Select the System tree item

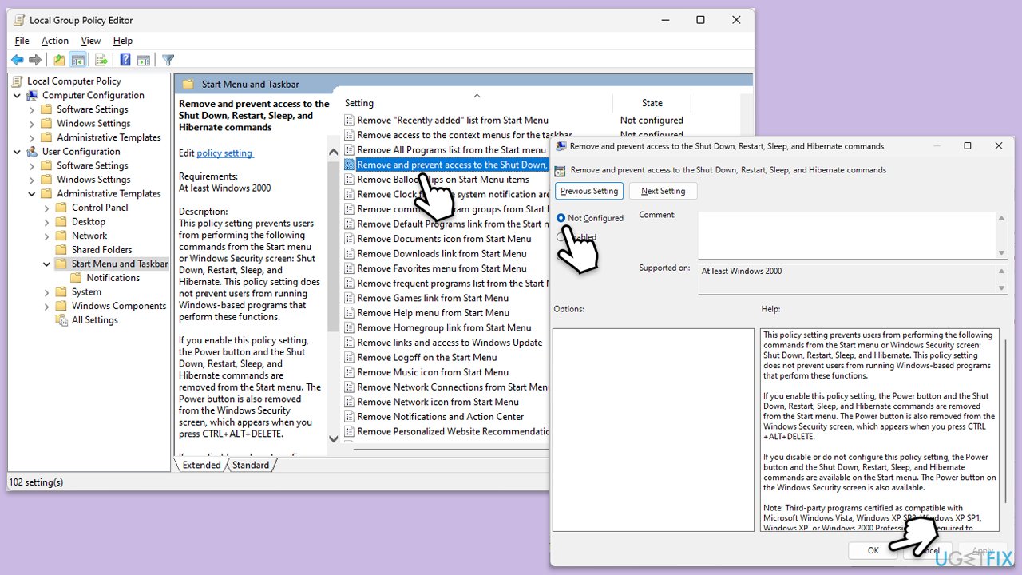(86, 291)
